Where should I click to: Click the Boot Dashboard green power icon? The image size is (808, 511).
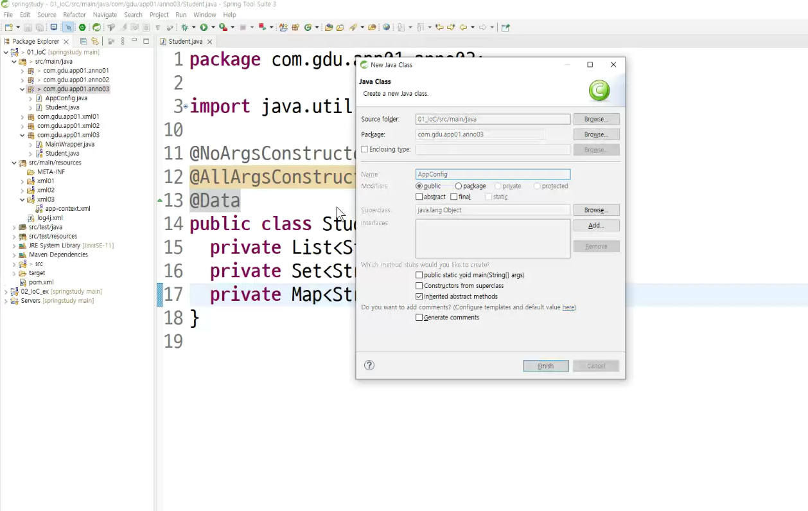[x=82, y=28]
